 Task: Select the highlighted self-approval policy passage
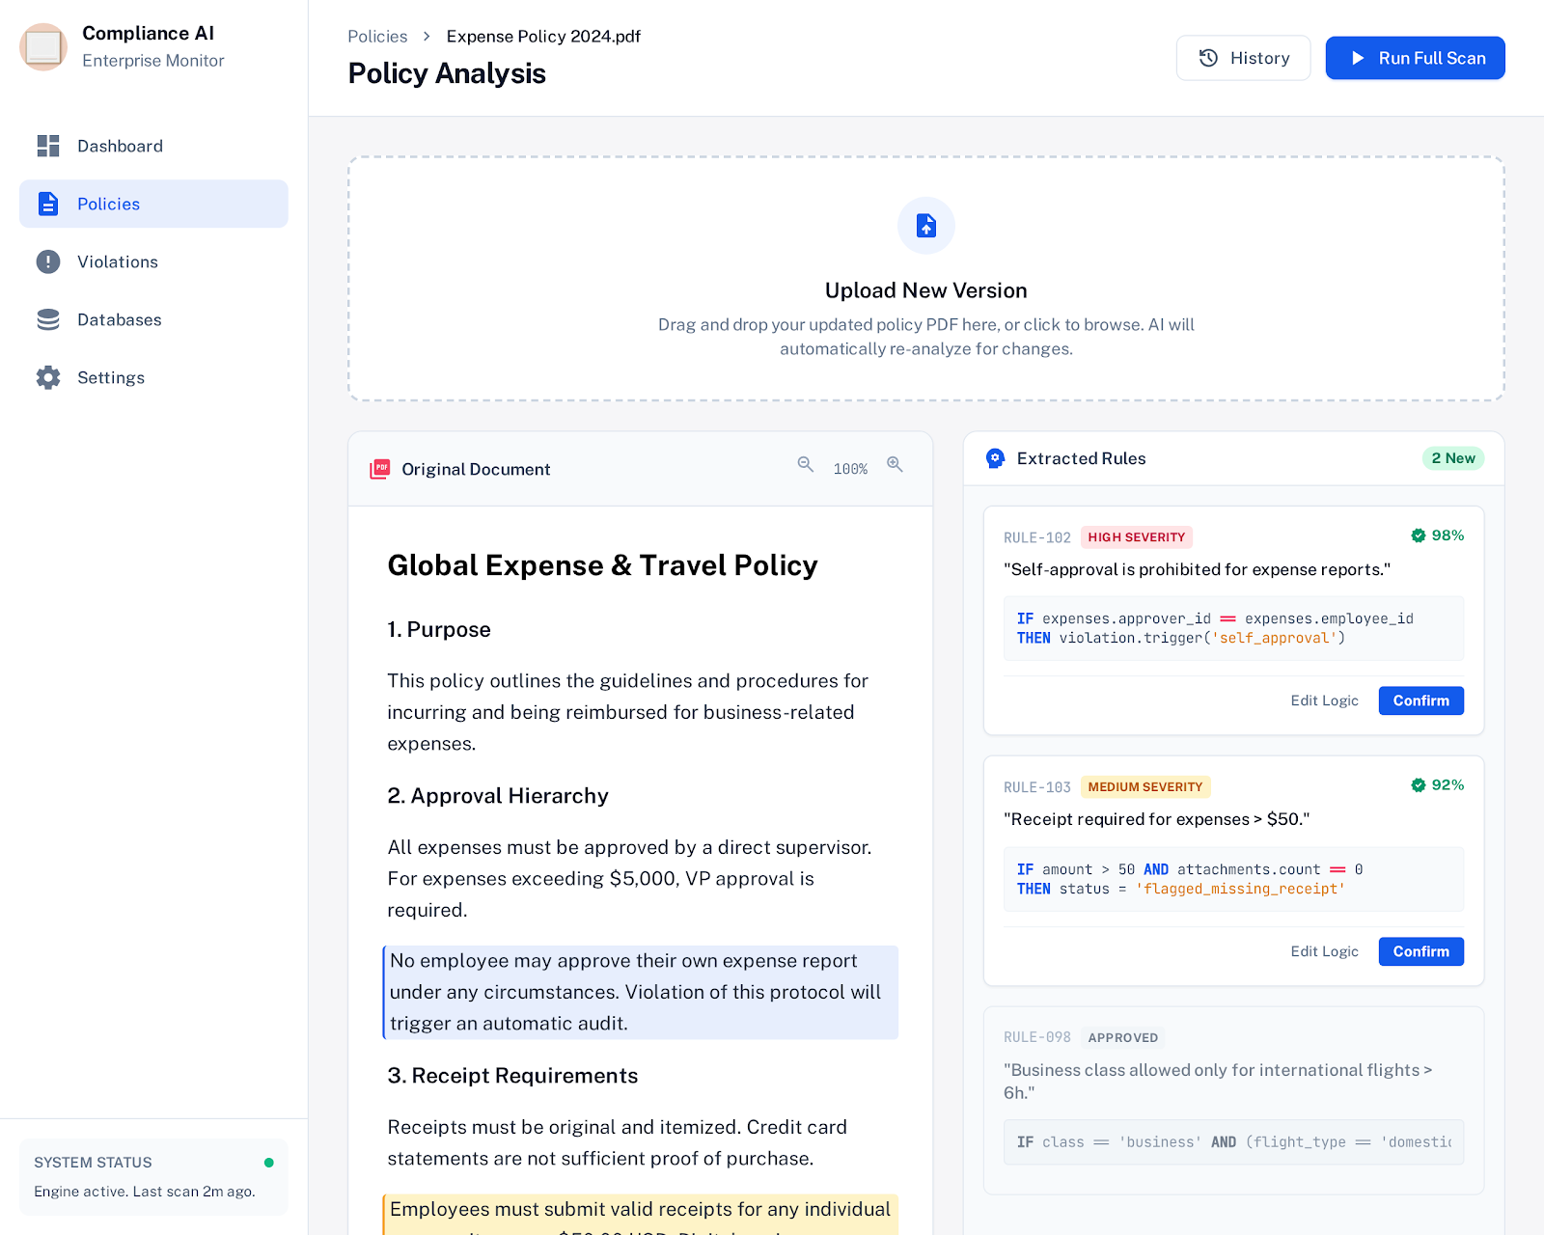click(x=641, y=992)
